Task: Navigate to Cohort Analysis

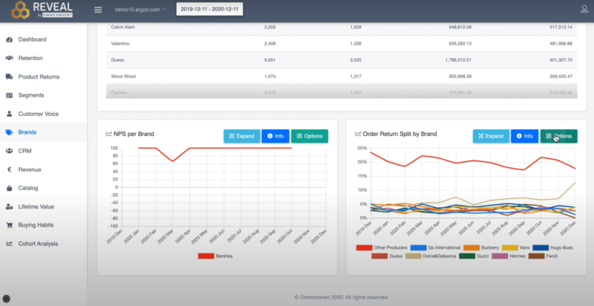Action: pos(38,244)
